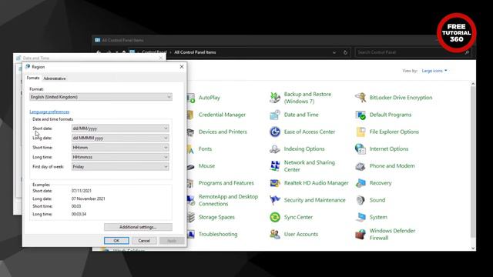Screen dimensions: 493x277
Task: Click the refresh icon in the address bar
Action: [x=345, y=52]
